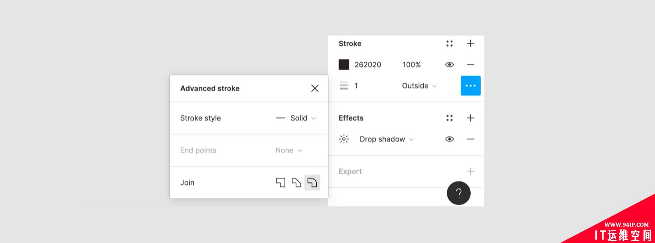Open the help question mark button
Screen dimensions: 655x243
(458, 193)
